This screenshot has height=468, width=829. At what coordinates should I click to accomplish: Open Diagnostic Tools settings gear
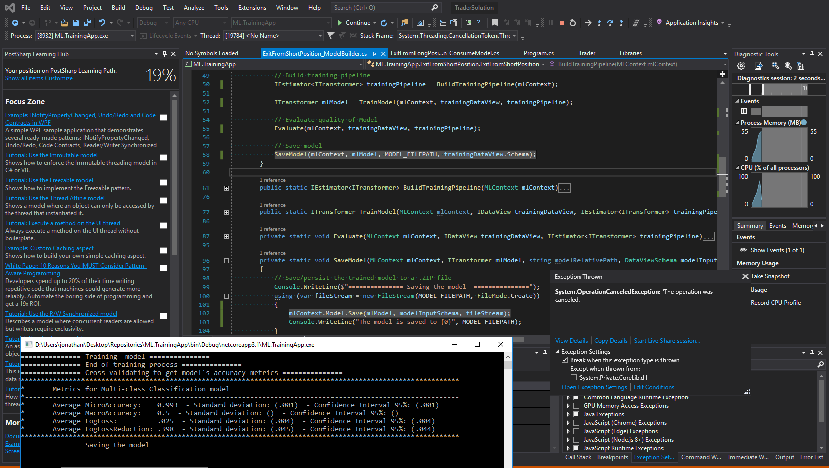(741, 66)
